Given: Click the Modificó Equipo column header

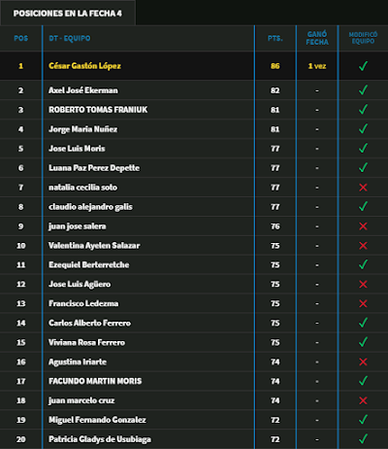Looking at the screenshot, I should coord(363,38).
